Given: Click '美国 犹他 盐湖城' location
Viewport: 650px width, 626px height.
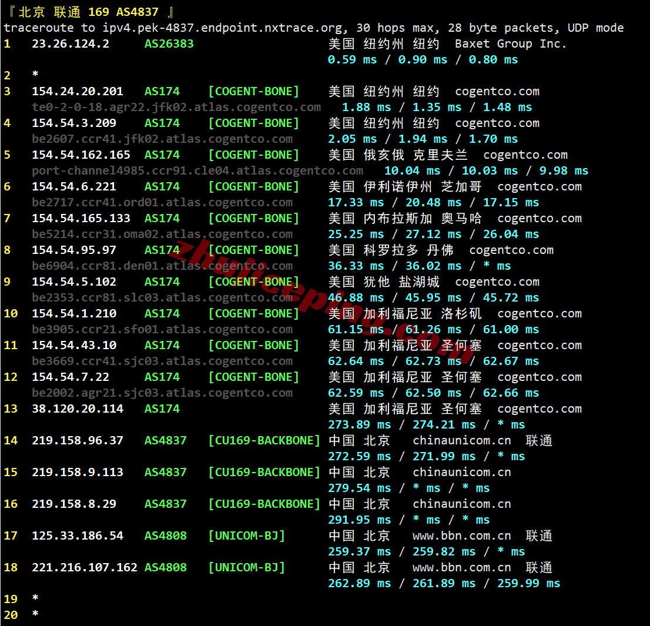Looking at the screenshot, I should [384, 282].
